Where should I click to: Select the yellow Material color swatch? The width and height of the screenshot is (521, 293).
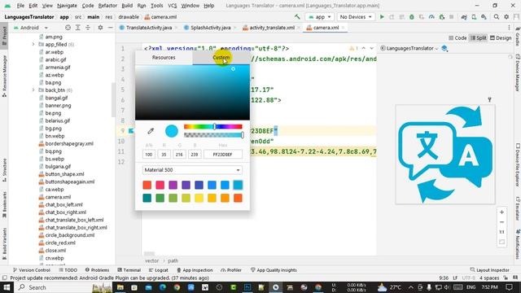coord(199,198)
